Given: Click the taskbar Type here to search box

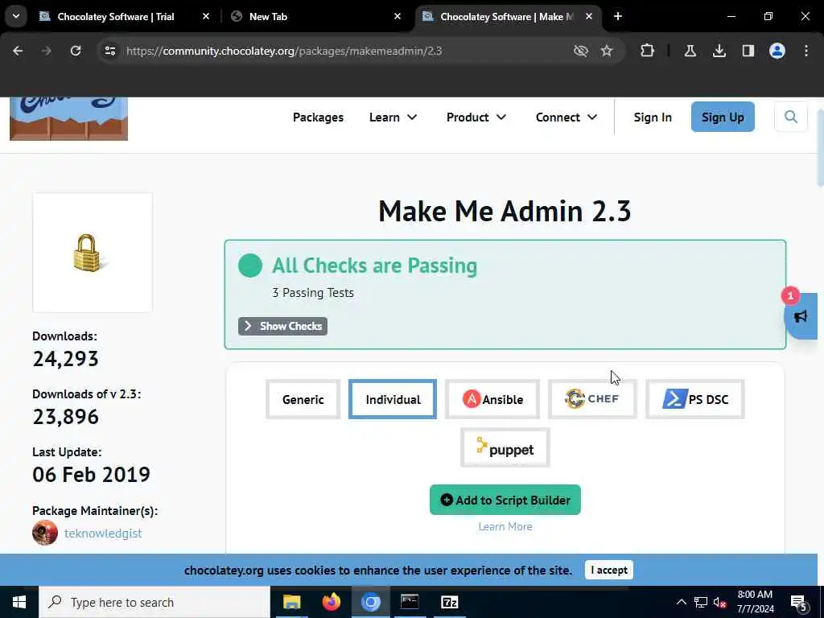Looking at the screenshot, I should tap(154, 602).
